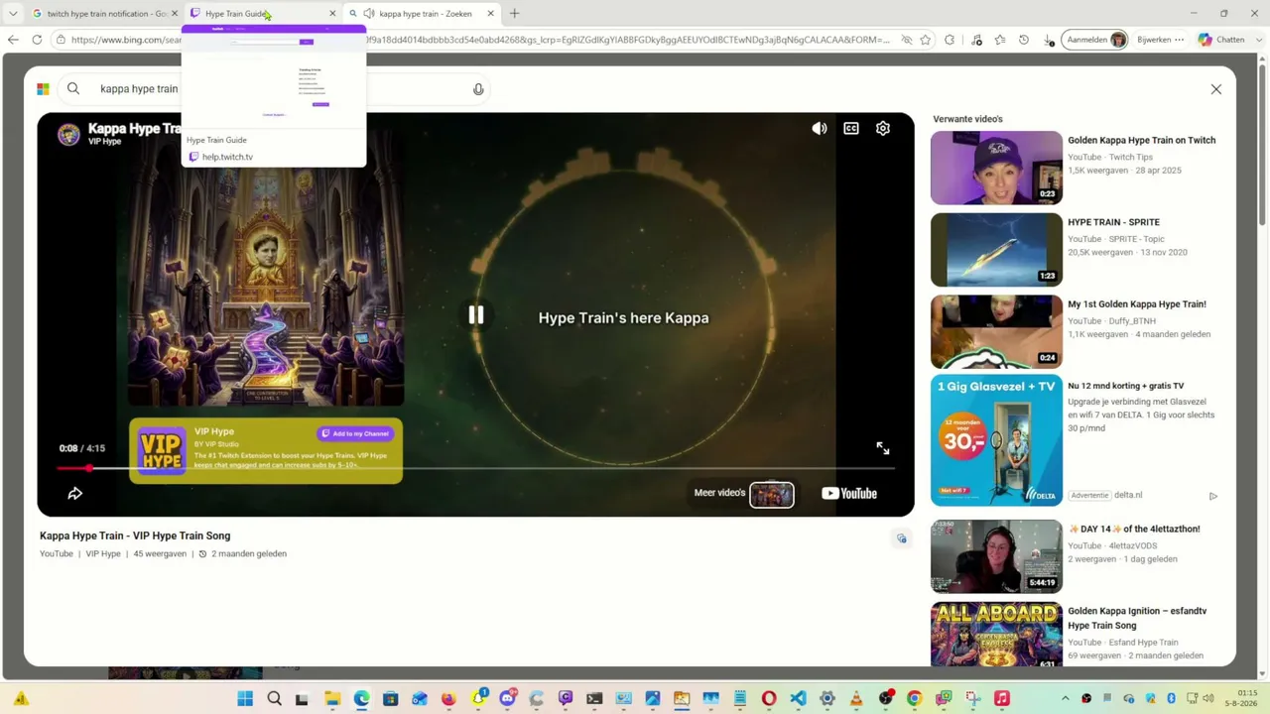Open the Bijwerken menu
Image resolution: width=1270 pixels, height=714 pixels.
point(1160,40)
